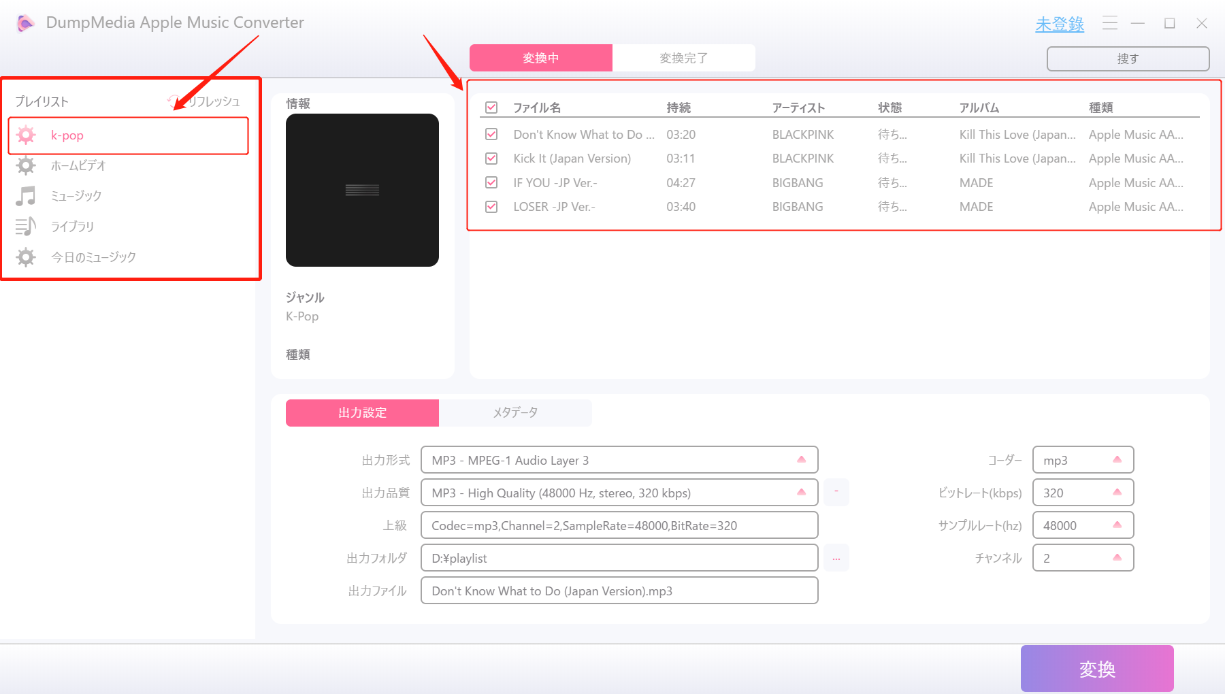The height and width of the screenshot is (694, 1225).
Task: Open the ビットレート 320 dropdown
Action: pos(1083,493)
